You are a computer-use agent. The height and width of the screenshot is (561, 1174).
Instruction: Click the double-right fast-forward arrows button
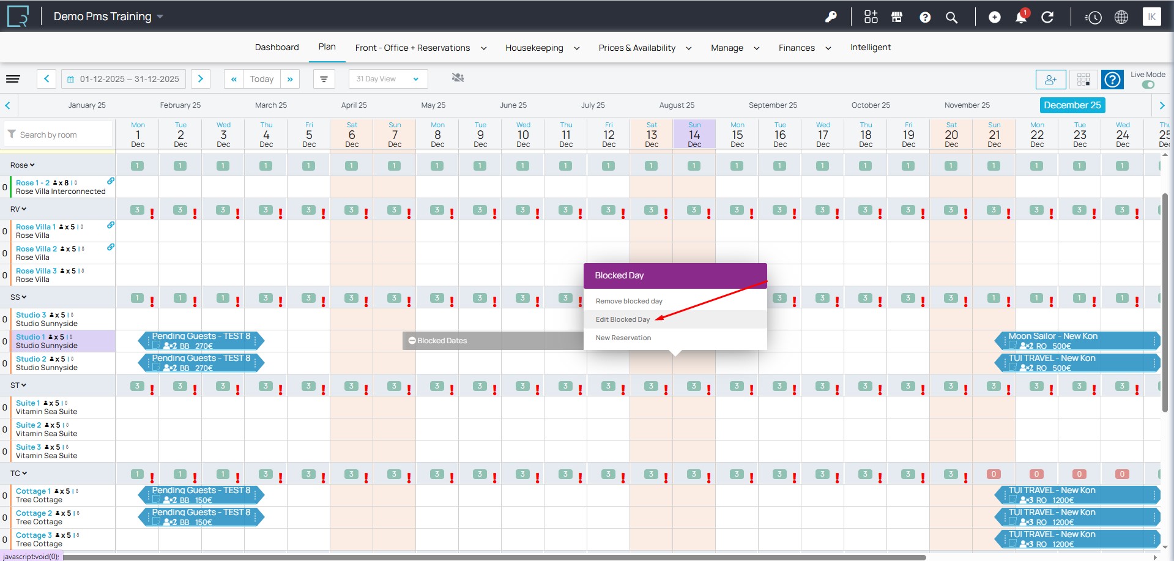click(x=290, y=79)
